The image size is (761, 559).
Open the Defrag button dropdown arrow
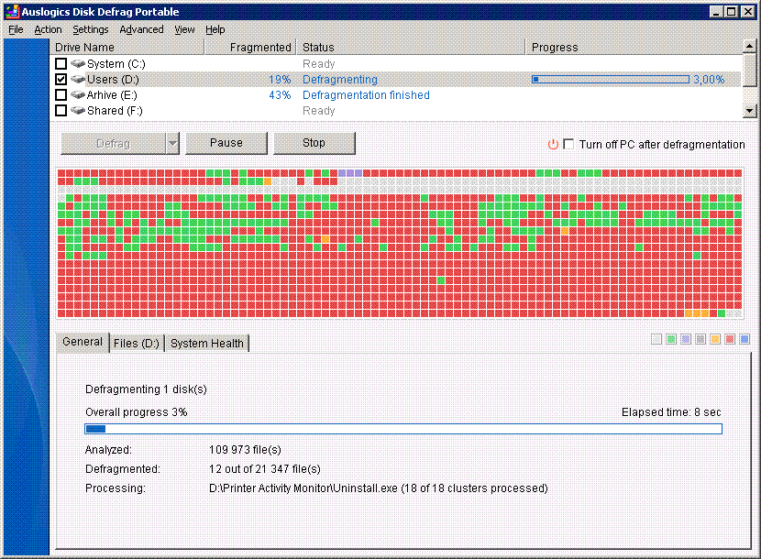tap(172, 143)
